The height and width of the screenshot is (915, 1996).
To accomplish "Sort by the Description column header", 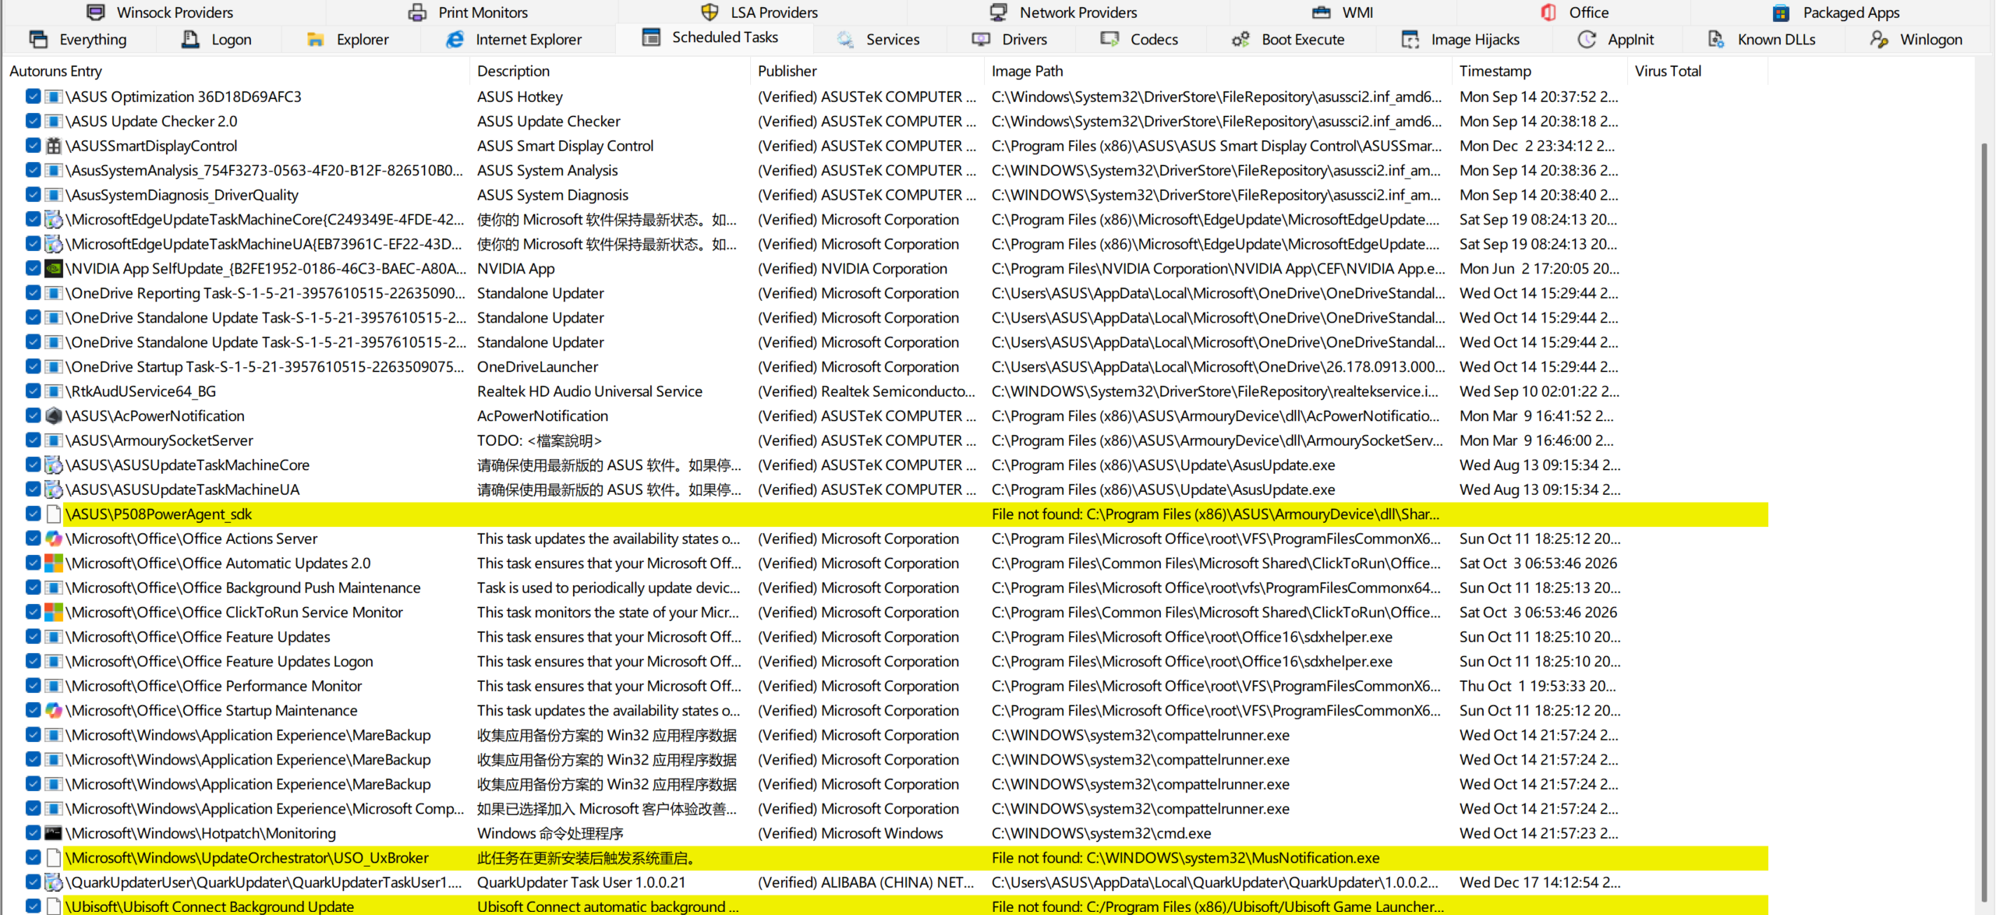I will pyautogui.click(x=610, y=71).
